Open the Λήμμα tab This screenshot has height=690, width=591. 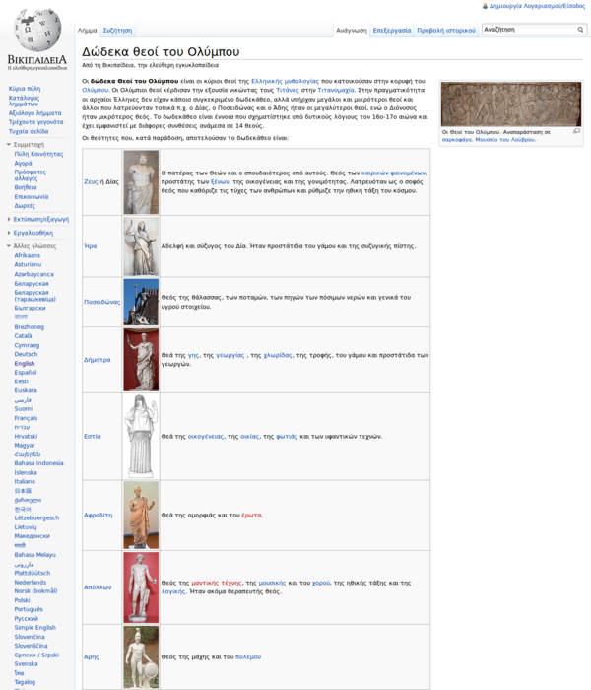pyautogui.click(x=87, y=30)
